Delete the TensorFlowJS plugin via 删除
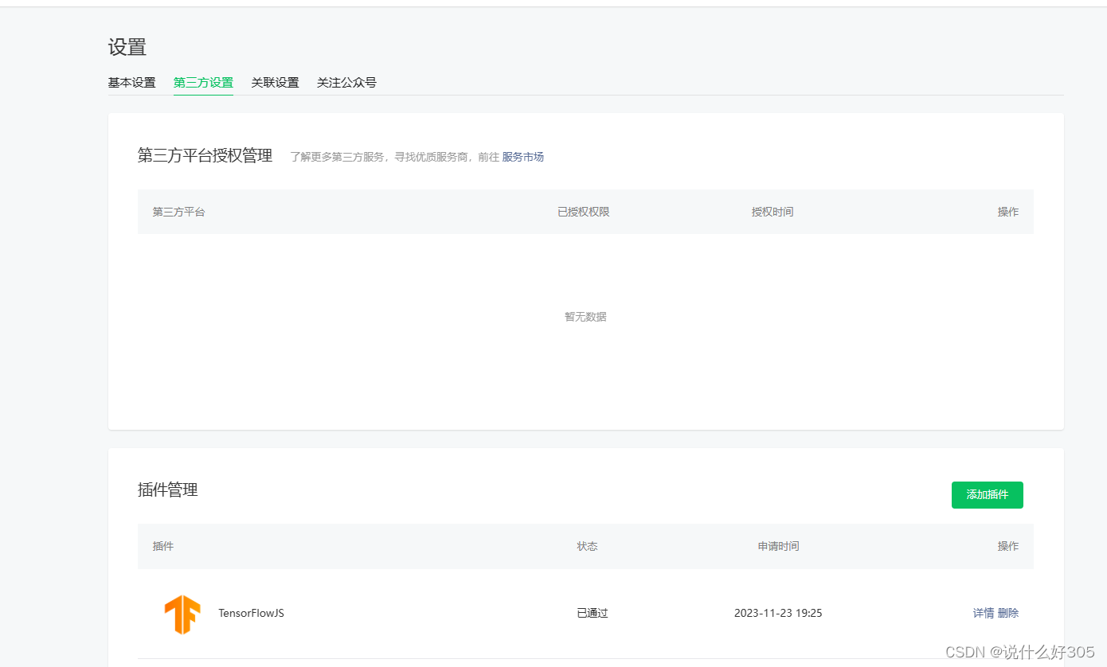This screenshot has height=667, width=1107. [1007, 613]
